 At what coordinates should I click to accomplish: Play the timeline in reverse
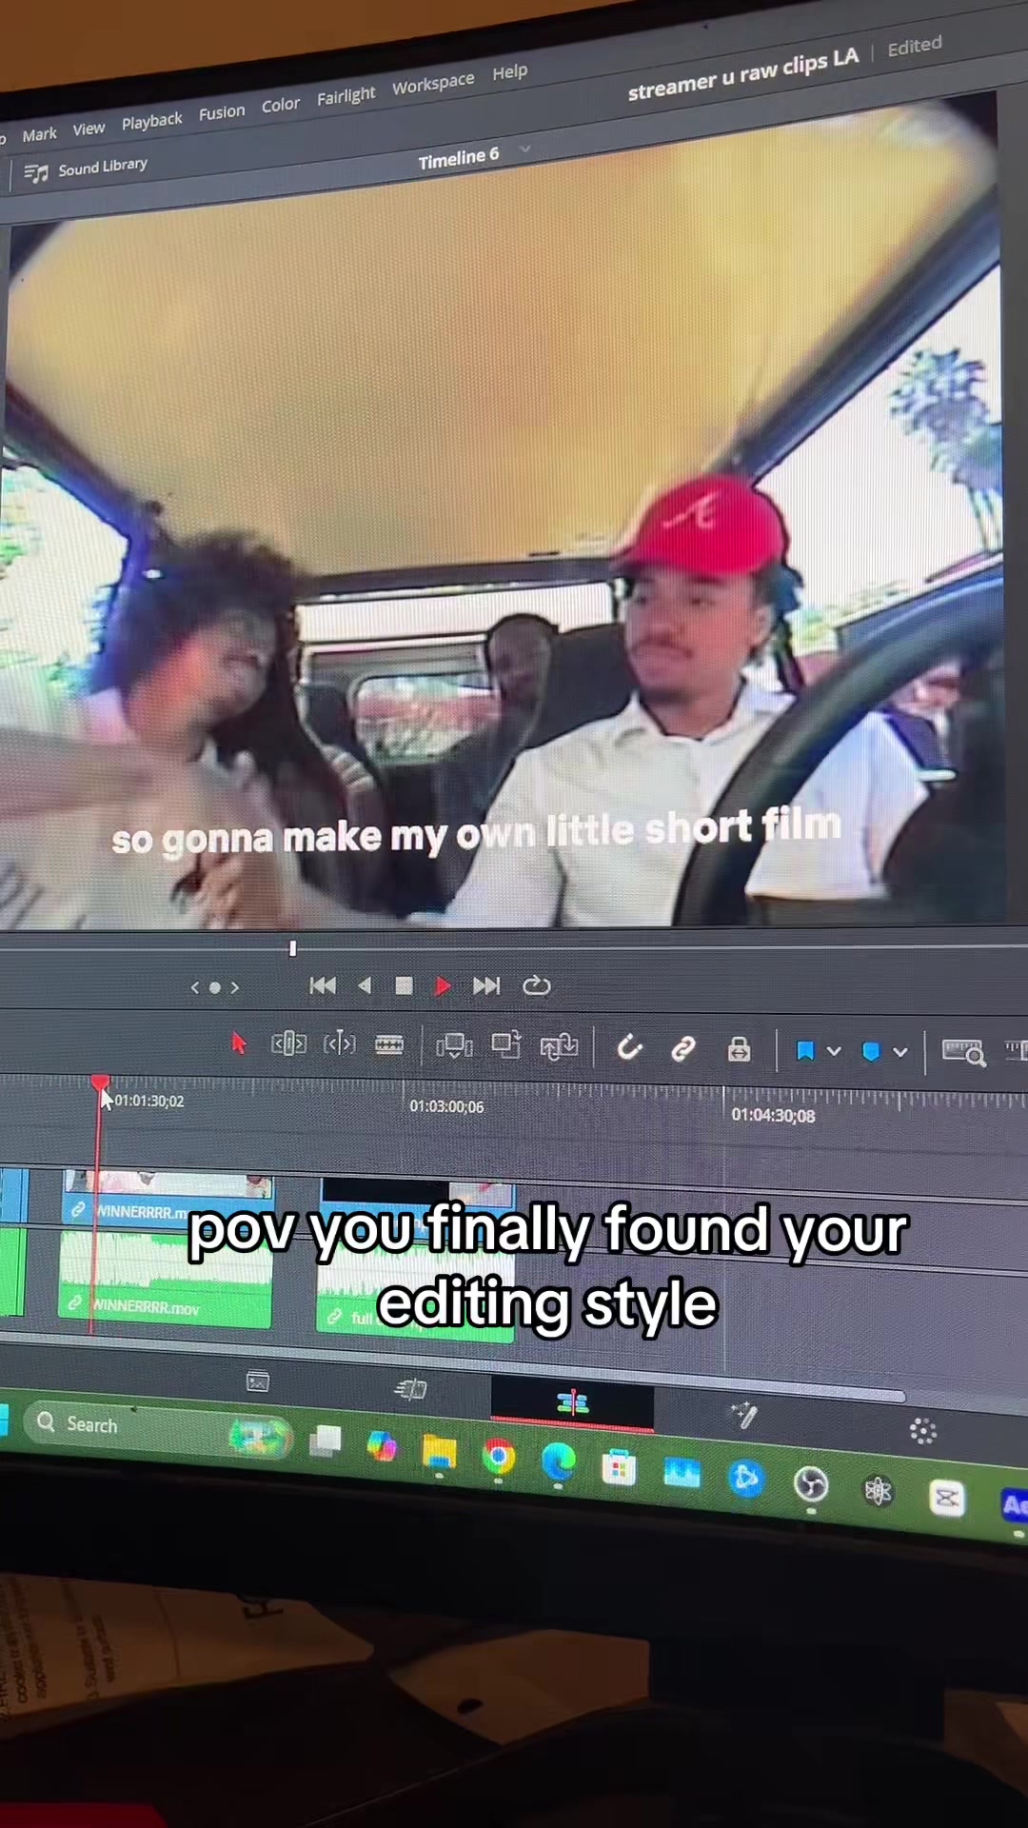(x=365, y=985)
